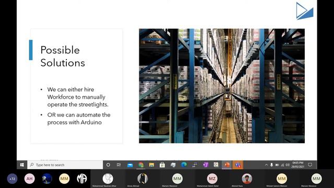Show hidden system tray icons

[x=266, y=165]
